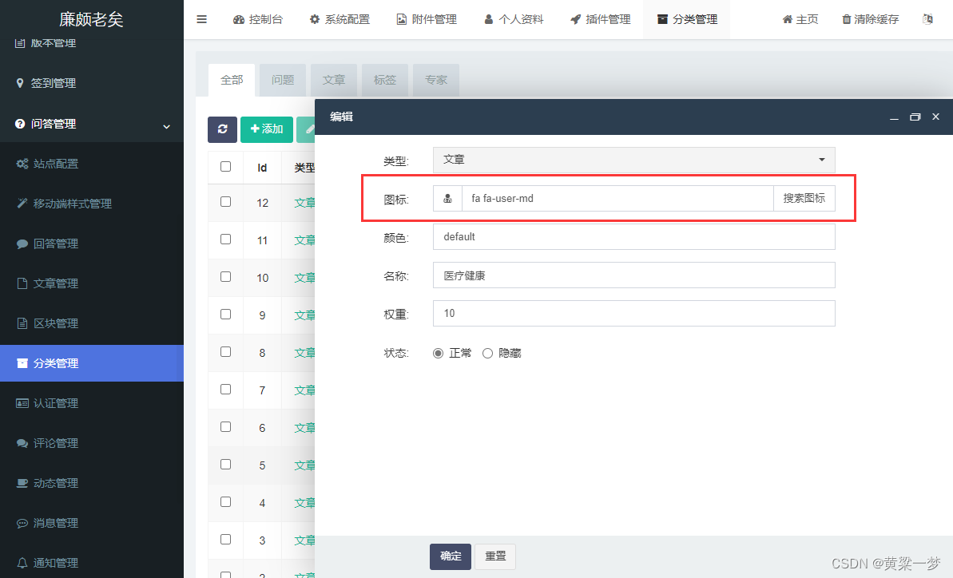Click the language icon at top right corner
953x578 pixels.
point(928,18)
